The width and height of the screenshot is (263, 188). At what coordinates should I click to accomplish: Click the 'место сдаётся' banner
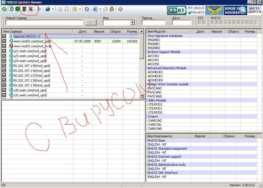click(254, 10)
